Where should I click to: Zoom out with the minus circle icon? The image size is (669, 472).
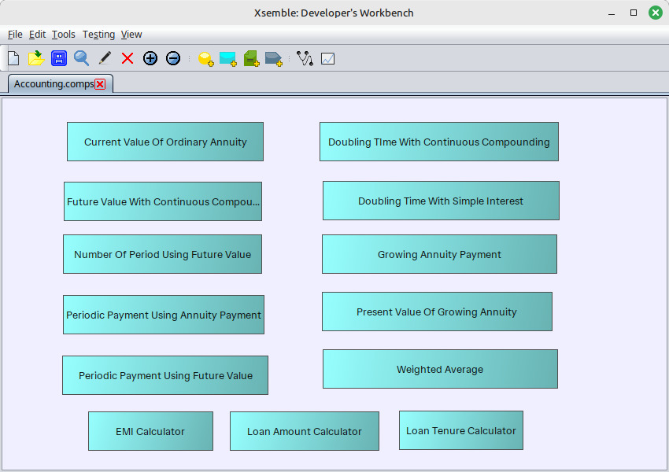coord(173,58)
